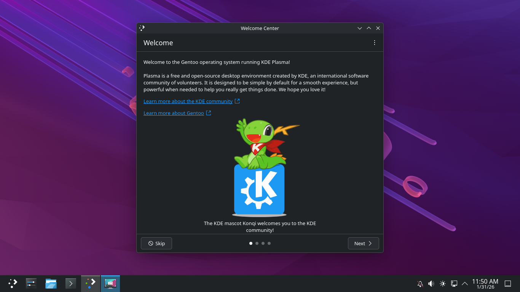The width and height of the screenshot is (520, 292).
Task: Jump to the second page indicator dot
Action: click(x=257, y=243)
